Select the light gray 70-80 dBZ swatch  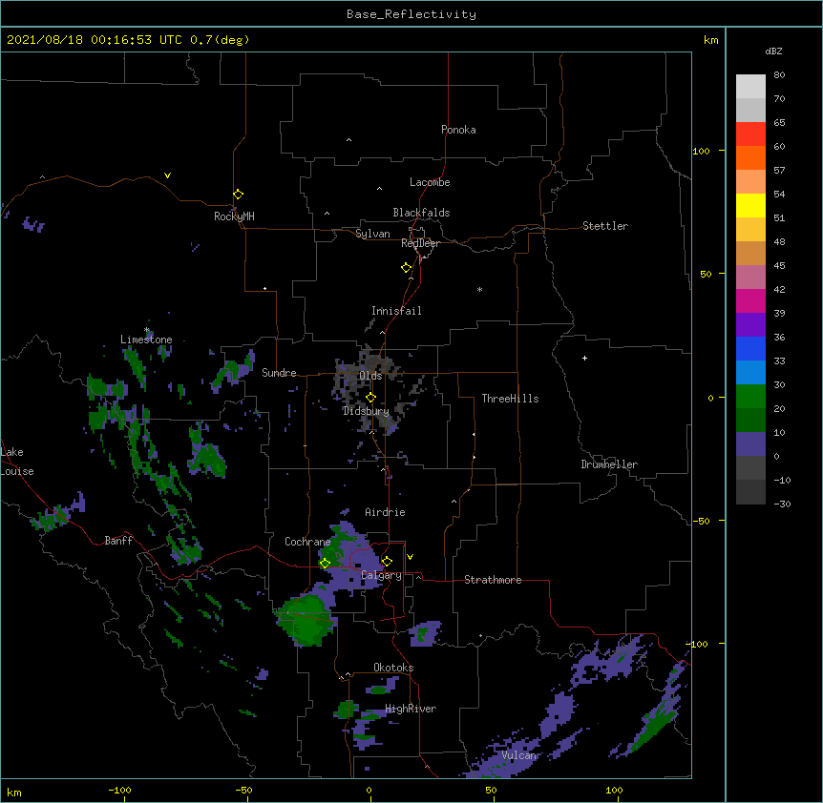[x=750, y=87]
